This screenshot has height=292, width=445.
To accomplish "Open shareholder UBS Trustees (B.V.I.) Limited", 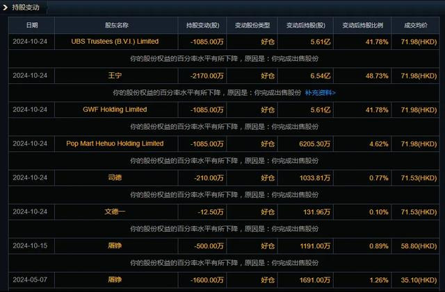I will click(x=115, y=42).
